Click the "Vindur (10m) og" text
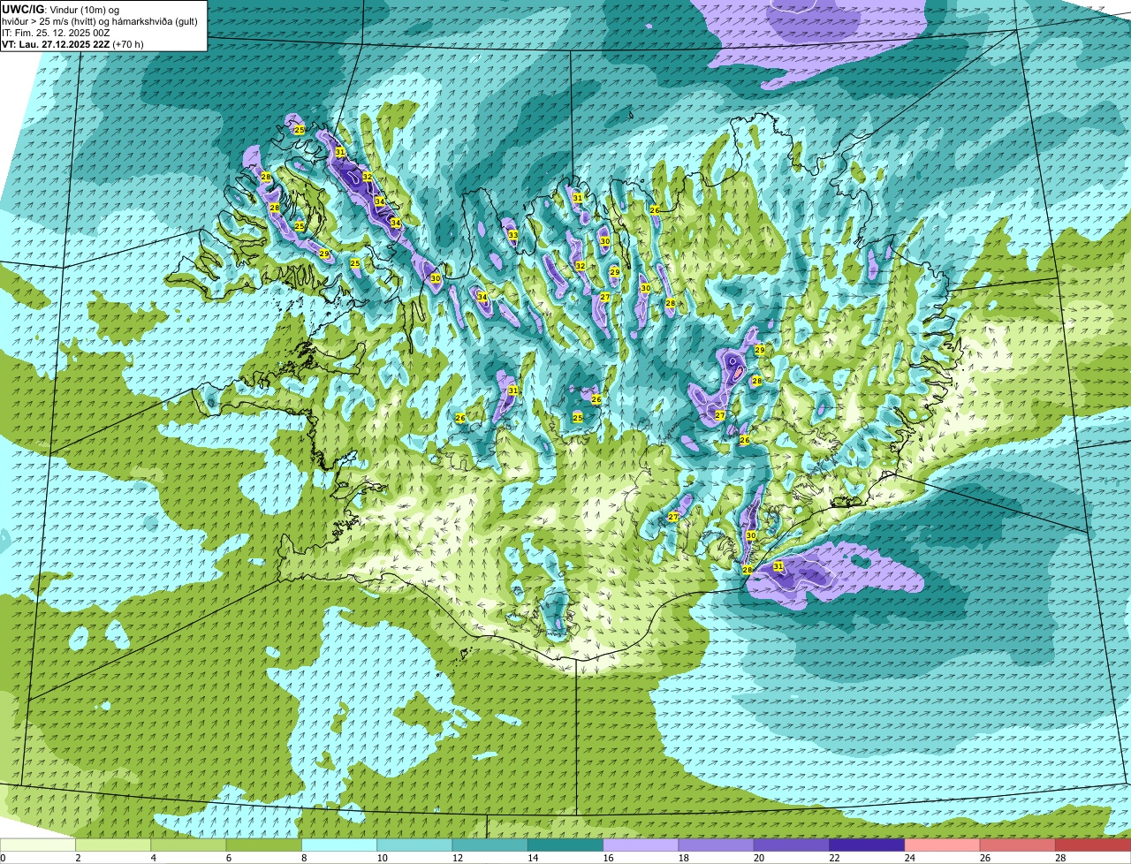Image resolution: width=1131 pixels, height=864 pixels. pos(86,10)
